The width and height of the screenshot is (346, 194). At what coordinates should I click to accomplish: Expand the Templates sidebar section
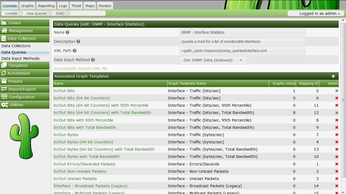pyautogui.click(x=25, y=65)
